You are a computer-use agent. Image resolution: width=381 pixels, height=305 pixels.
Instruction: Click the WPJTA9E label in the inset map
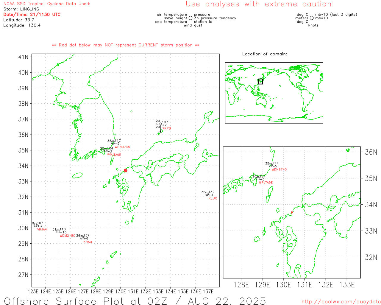point(266,183)
